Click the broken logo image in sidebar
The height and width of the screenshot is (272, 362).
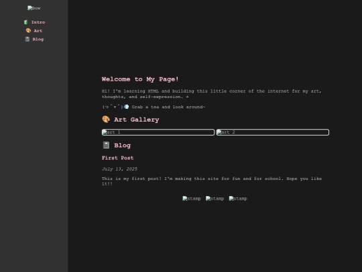34,8
